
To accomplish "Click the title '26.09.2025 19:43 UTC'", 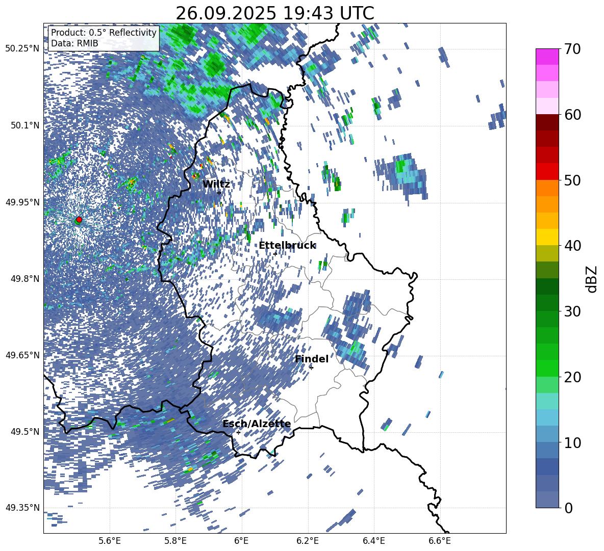I will tap(274, 13).
